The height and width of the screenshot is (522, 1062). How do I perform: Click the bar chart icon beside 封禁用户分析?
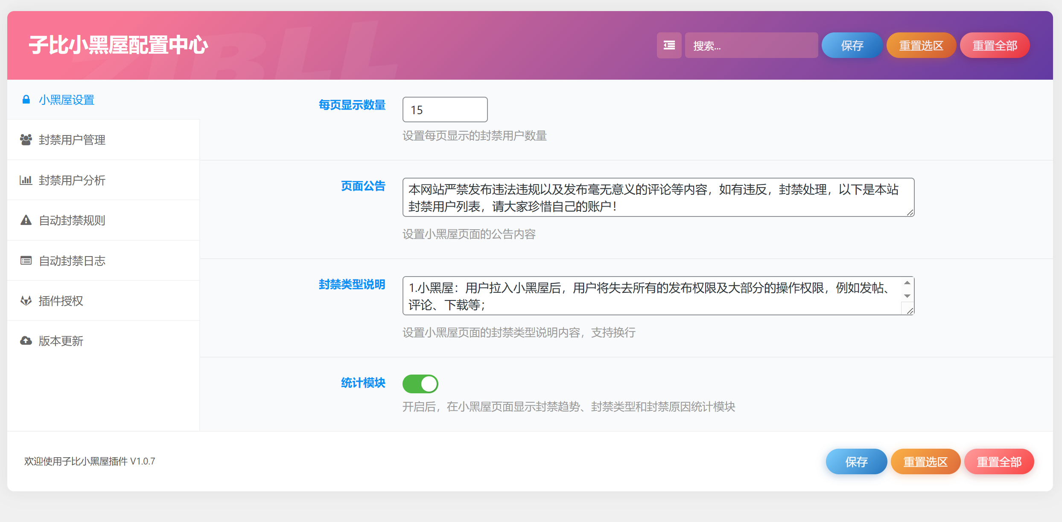[x=26, y=180]
